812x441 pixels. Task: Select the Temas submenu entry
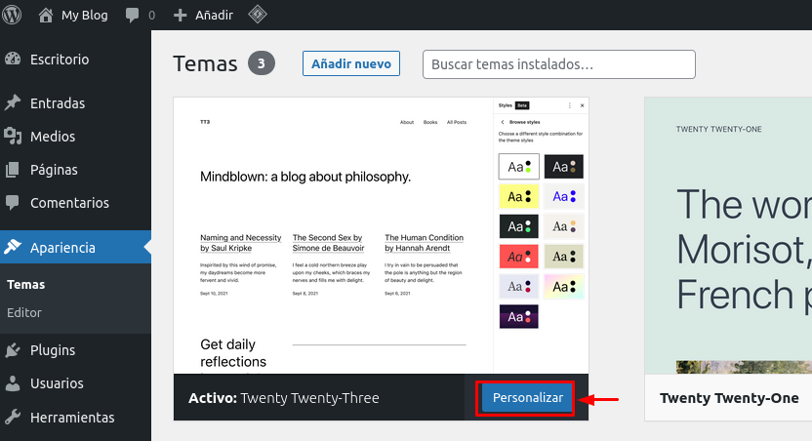point(26,284)
